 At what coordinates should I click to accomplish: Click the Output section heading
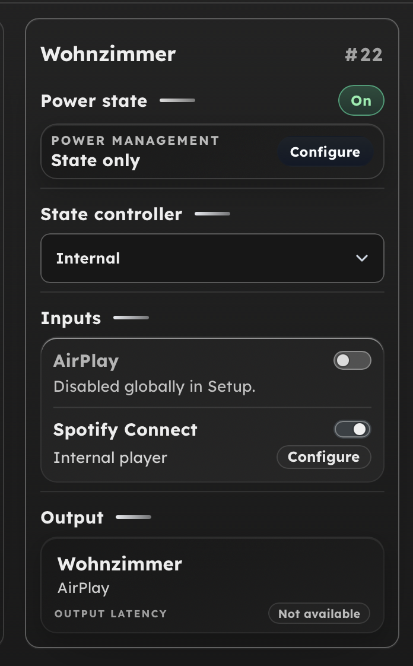pyautogui.click(x=72, y=518)
